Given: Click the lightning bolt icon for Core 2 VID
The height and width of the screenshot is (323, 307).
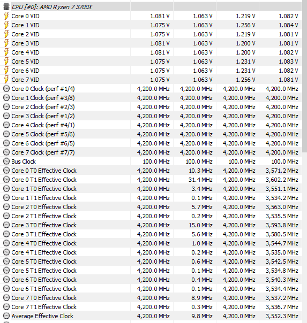Looking at the screenshot, I should tap(6, 34).
